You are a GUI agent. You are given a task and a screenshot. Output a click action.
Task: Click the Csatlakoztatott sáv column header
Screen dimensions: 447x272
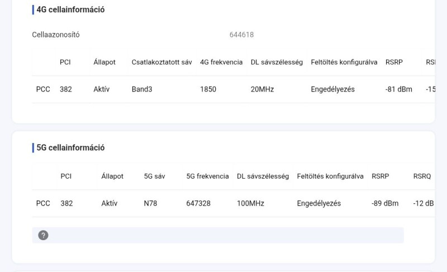click(161, 62)
